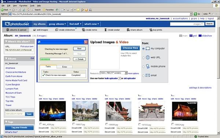Open browser History icon
This screenshot has height=138, width=220.
[57, 10]
